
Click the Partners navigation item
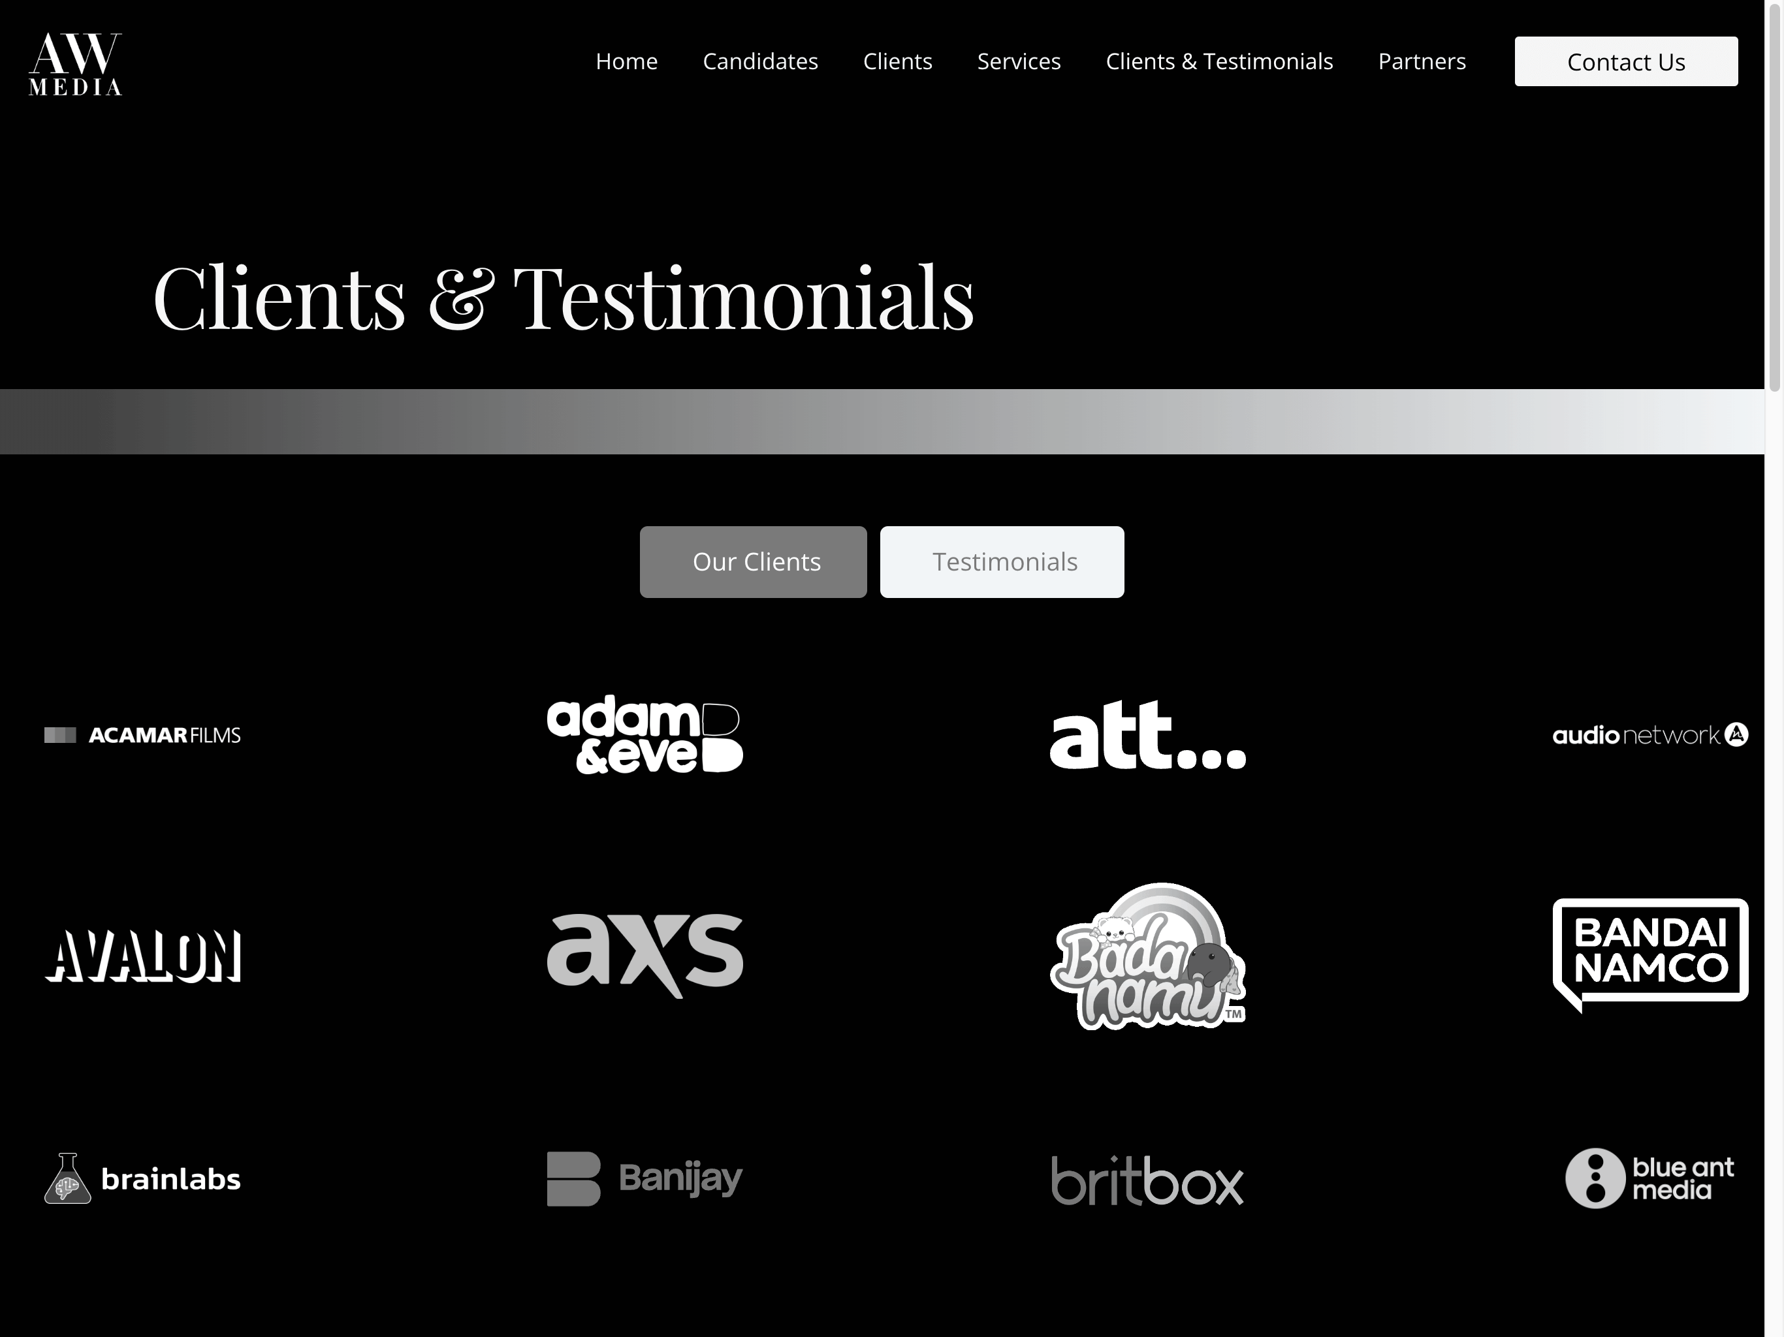[x=1420, y=61]
